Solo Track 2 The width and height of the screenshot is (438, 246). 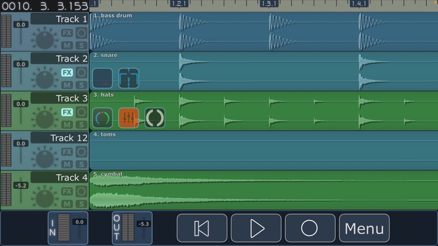coord(81,85)
